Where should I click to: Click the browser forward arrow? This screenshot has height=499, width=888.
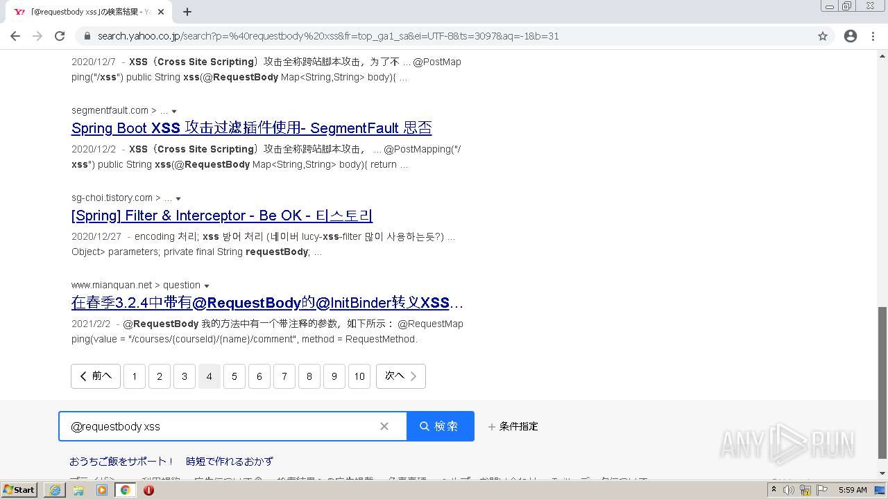37,36
